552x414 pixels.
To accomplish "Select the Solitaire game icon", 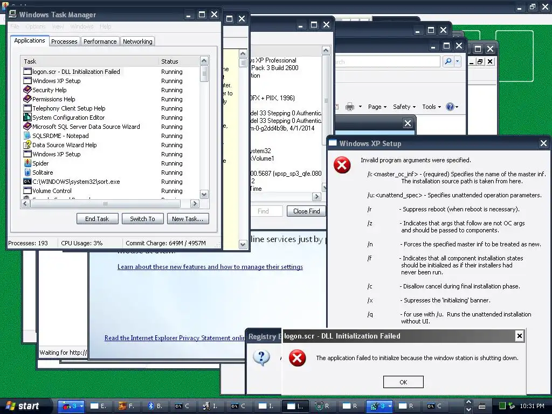I will 27,172.
